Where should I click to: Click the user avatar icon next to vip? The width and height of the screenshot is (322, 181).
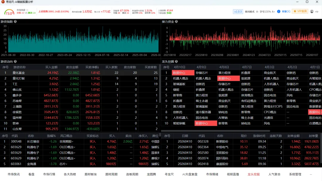[312, 12]
